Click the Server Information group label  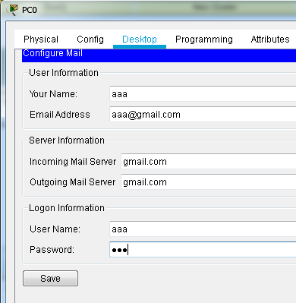pyautogui.click(x=67, y=140)
